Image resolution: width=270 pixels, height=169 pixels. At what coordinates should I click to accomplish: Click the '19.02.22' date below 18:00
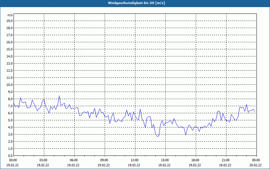195,165
